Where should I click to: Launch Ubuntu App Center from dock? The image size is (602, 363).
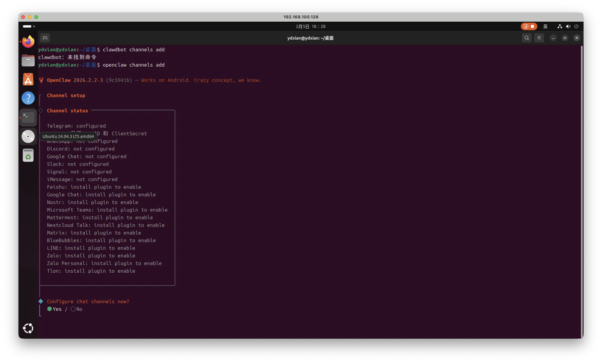28,79
